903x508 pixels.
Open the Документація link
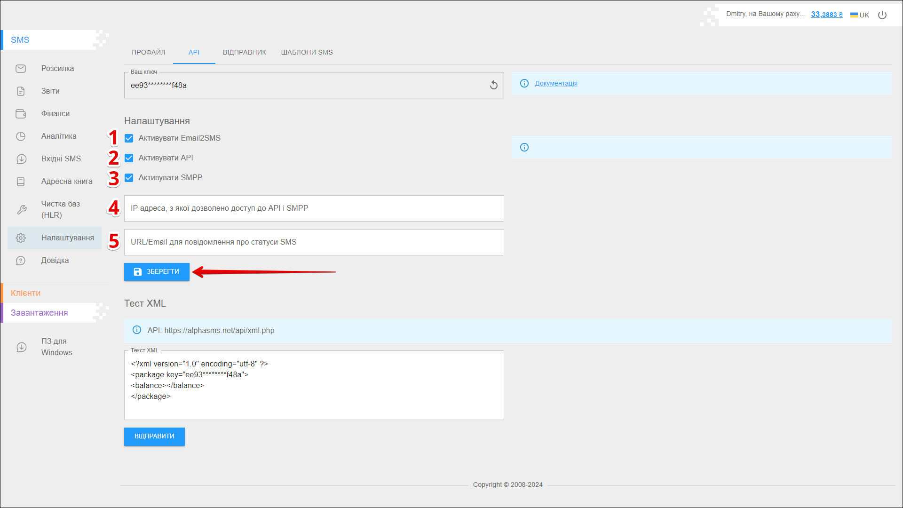(556, 83)
